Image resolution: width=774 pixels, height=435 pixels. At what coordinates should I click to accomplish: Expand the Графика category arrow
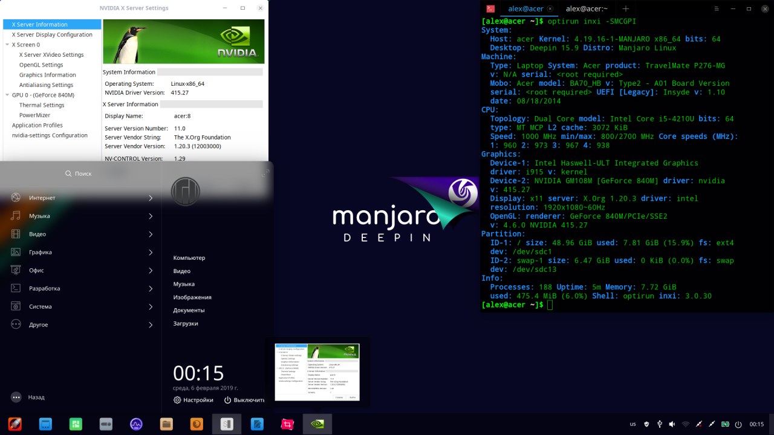point(151,253)
